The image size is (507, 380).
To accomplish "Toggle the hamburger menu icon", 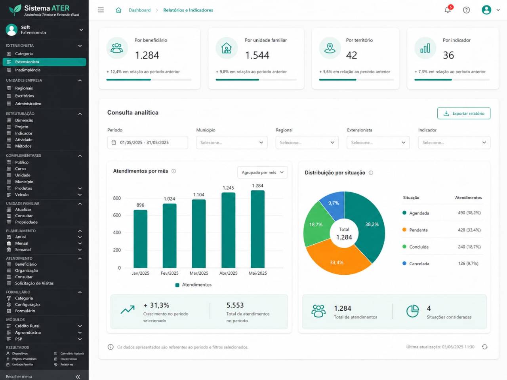I will [101, 10].
